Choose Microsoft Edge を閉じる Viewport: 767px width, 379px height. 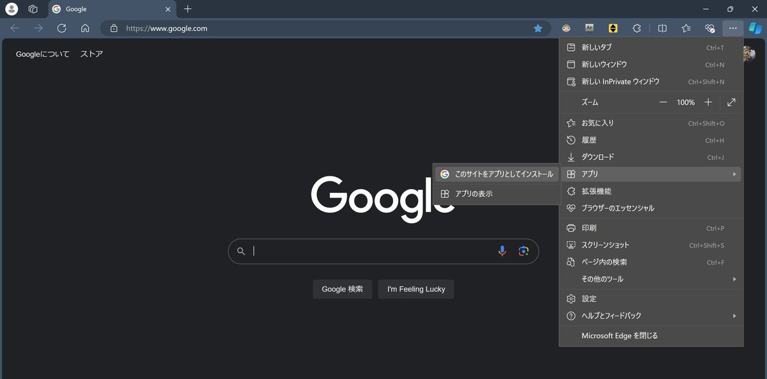tap(651, 336)
